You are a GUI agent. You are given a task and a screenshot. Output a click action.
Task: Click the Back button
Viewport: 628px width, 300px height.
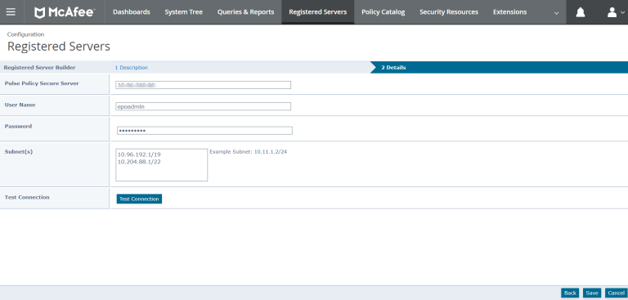pyautogui.click(x=570, y=293)
